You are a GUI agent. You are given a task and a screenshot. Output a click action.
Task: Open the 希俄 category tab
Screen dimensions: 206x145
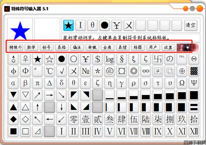point(92,47)
